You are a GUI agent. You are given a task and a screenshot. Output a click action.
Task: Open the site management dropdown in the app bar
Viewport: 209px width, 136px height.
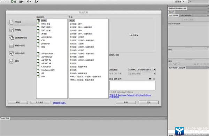[x=36, y=2]
